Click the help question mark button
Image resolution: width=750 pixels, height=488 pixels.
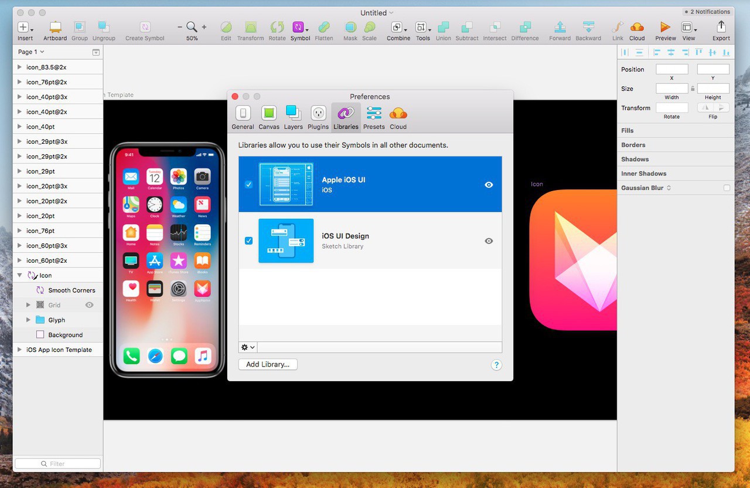point(496,365)
